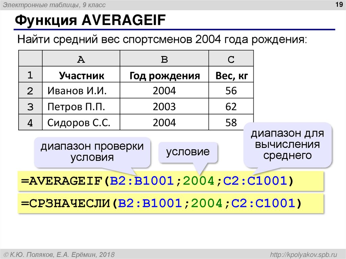Screen dimensions: 346x259
Task: Click the header 'Электронные таблицы, 9 класс'
Action: pos(54,5)
